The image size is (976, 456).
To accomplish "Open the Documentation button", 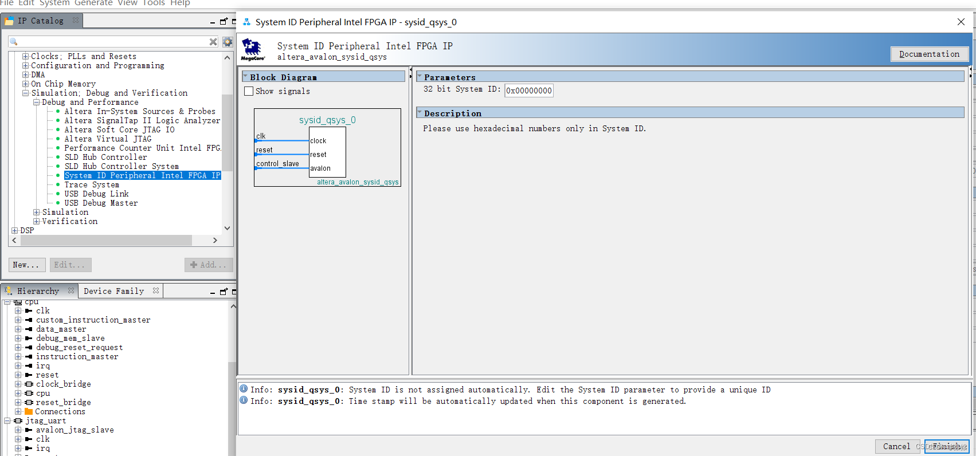I will point(930,54).
